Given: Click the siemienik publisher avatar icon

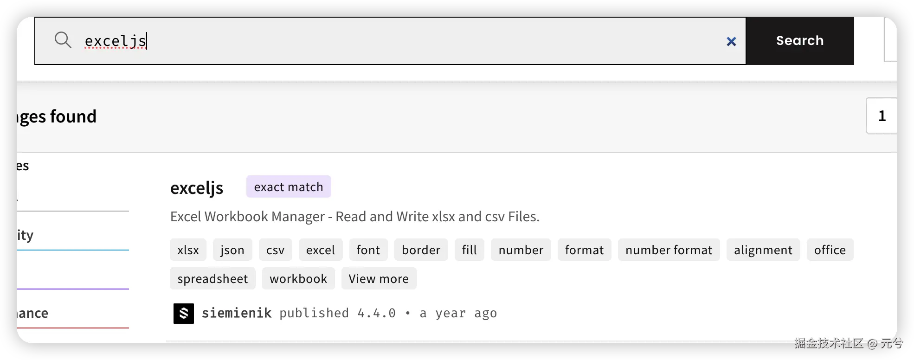Looking at the screenshot, I should point(184,314).
